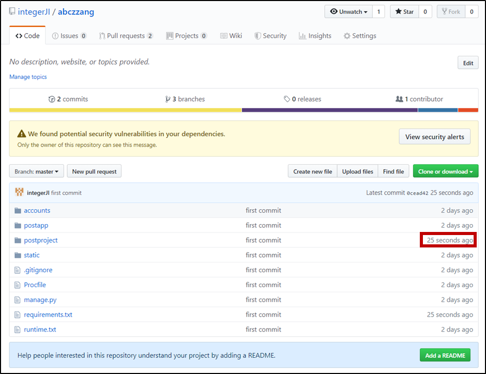Screen dimensions: 486x374
Task: Click first commit message in accounts row
Action: point(264,211)
